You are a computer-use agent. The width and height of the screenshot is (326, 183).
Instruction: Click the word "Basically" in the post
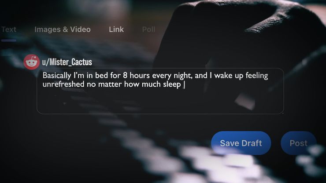57,75
